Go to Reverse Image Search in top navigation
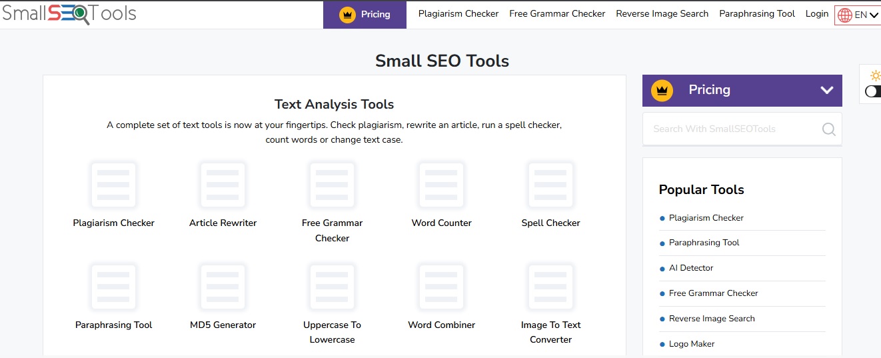The image size is (881, 358). coord(662,13)
